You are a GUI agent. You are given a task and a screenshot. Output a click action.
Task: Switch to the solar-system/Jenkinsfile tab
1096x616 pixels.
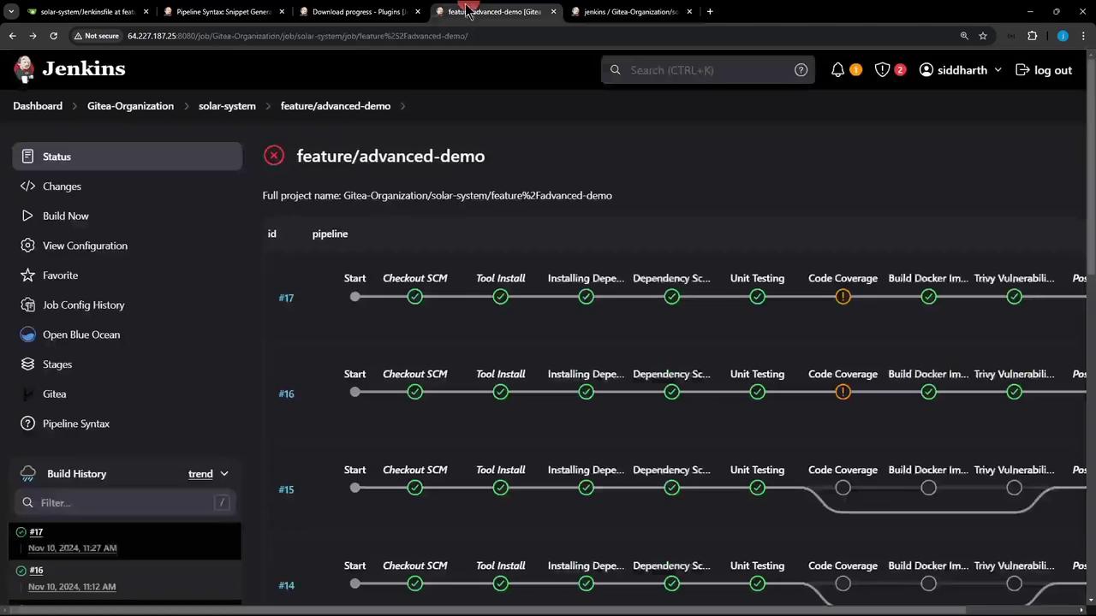tap(87, 12)
